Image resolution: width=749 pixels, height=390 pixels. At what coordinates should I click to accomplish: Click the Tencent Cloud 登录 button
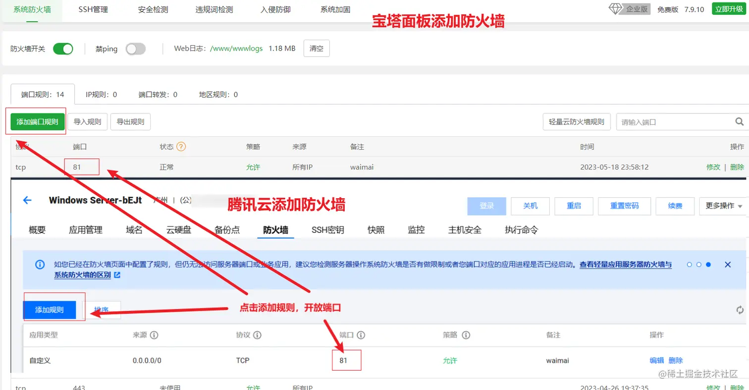(487, 206)
